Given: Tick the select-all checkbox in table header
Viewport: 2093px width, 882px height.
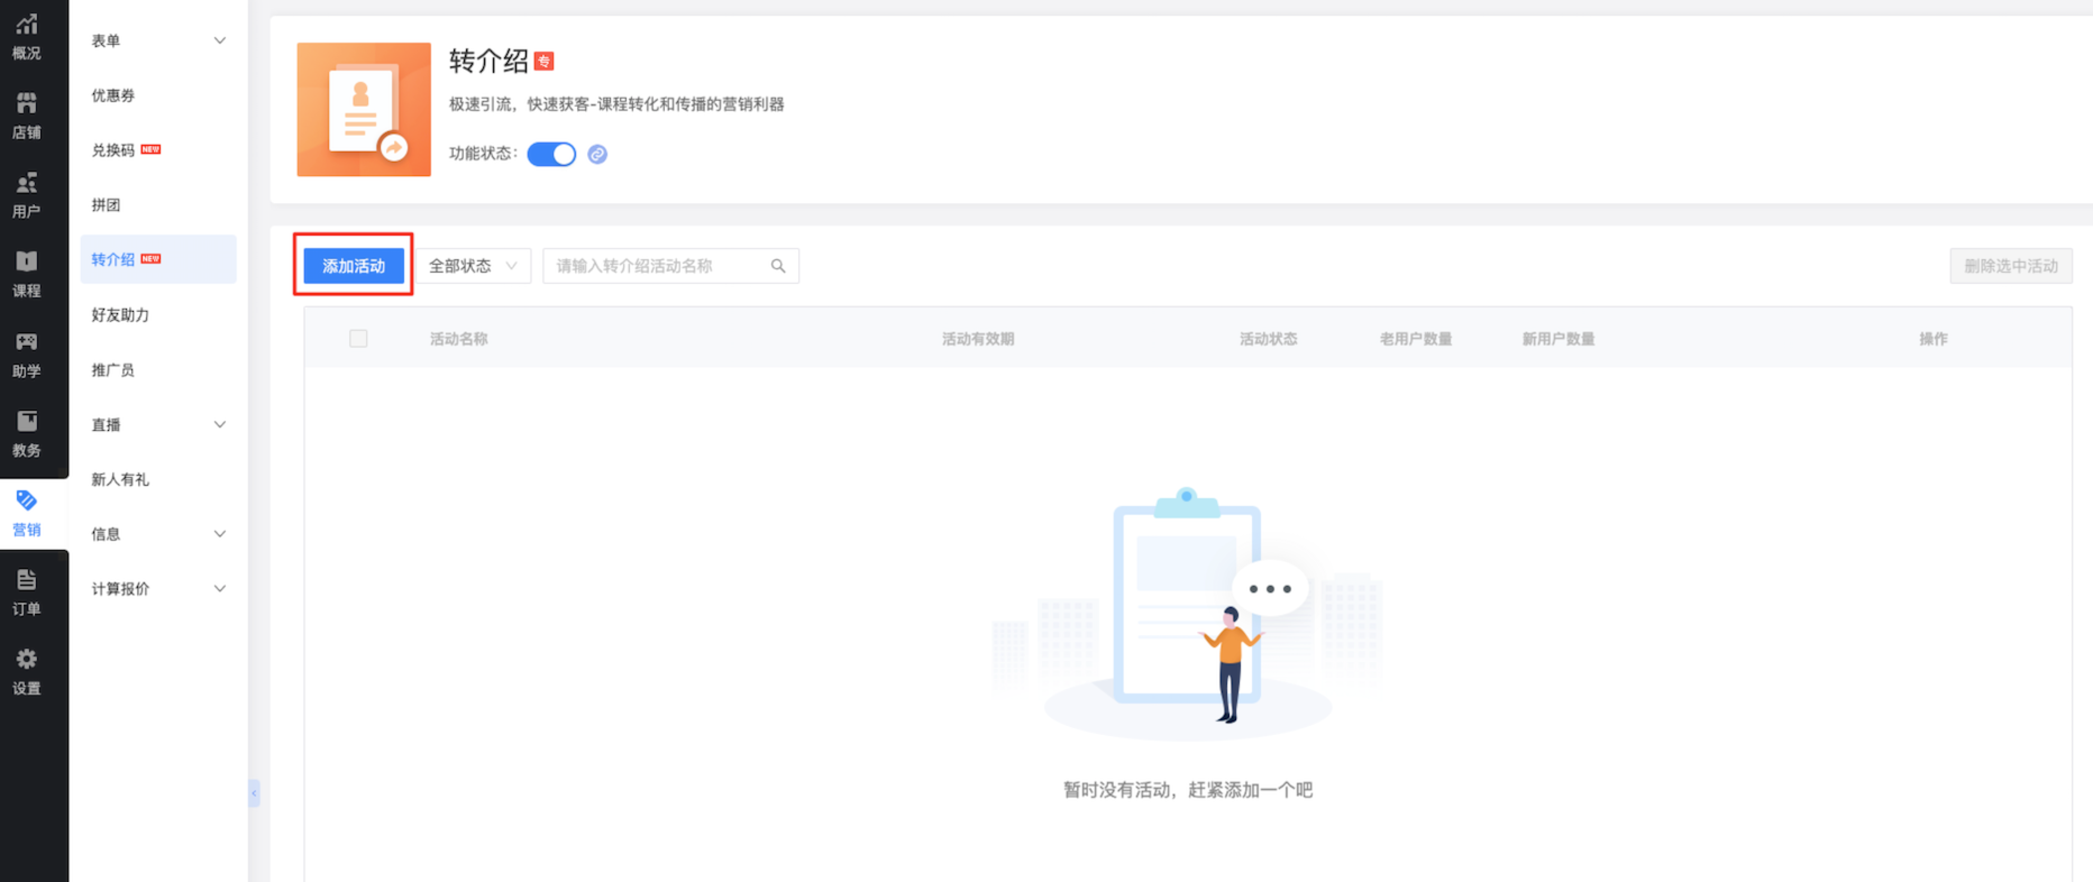Looking at the screenshot, I should pyautogui.click(x=358, y=338).
